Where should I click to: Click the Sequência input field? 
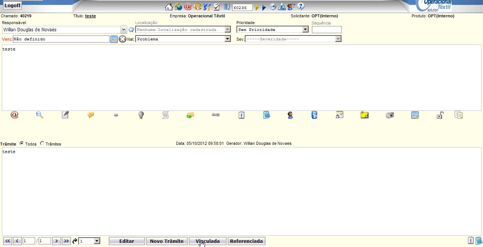point(327,29)
